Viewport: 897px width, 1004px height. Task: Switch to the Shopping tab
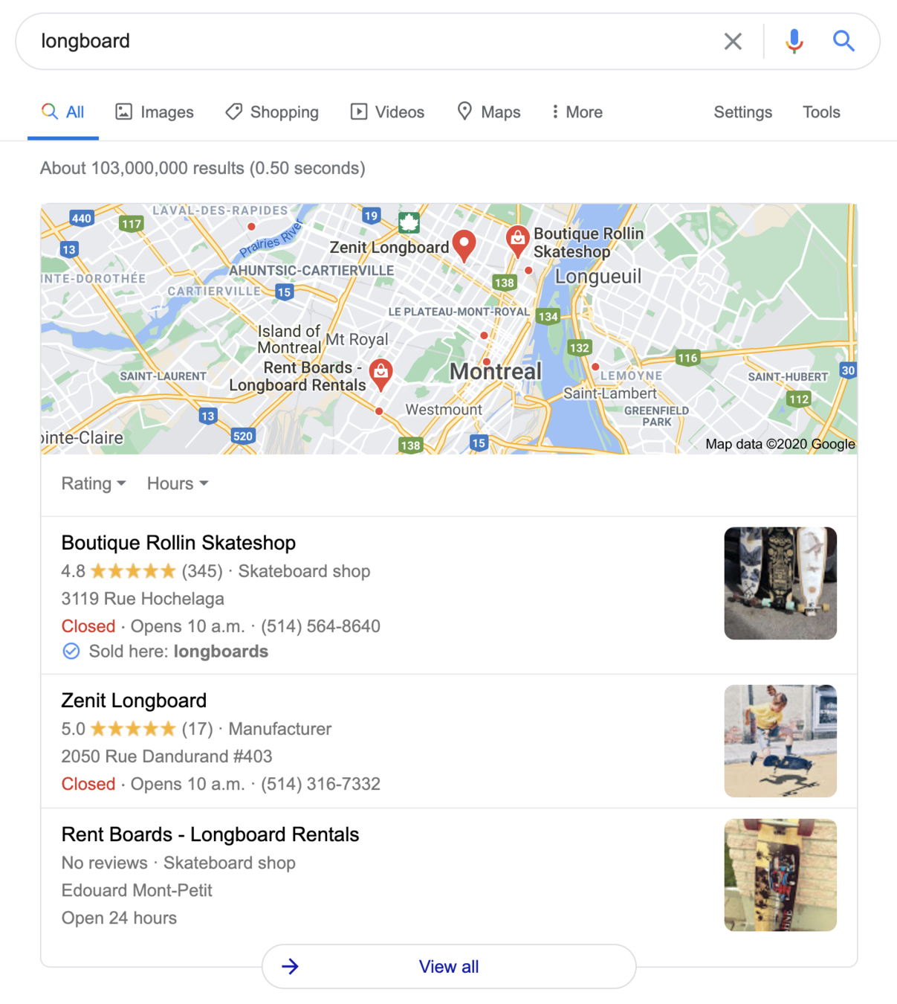coord(272,112)
